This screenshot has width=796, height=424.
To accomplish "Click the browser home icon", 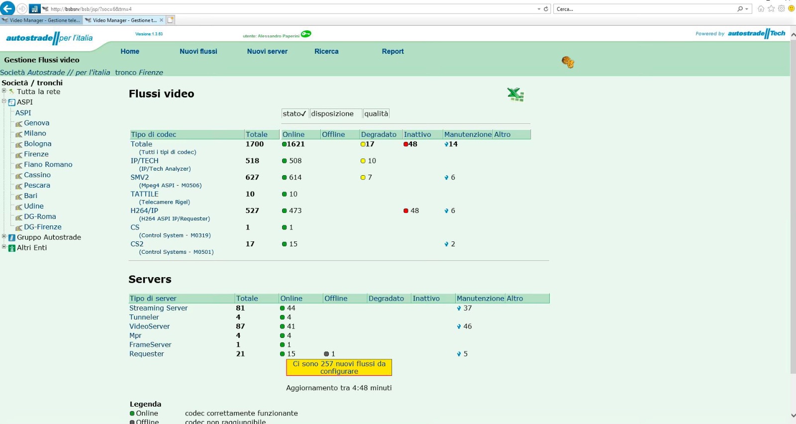I will (x=761, y=8).
